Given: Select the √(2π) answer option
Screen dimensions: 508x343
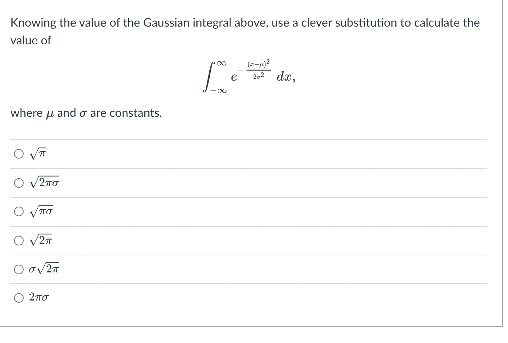Looking at the screenshot, I should [19, 240].
